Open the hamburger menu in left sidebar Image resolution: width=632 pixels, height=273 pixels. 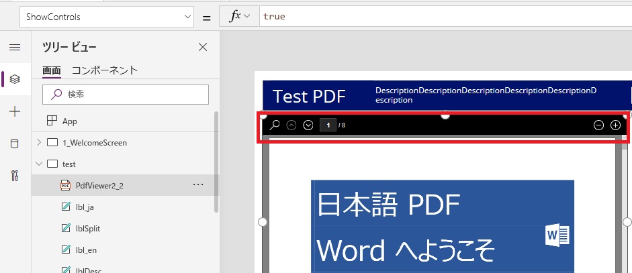[15, 48]
